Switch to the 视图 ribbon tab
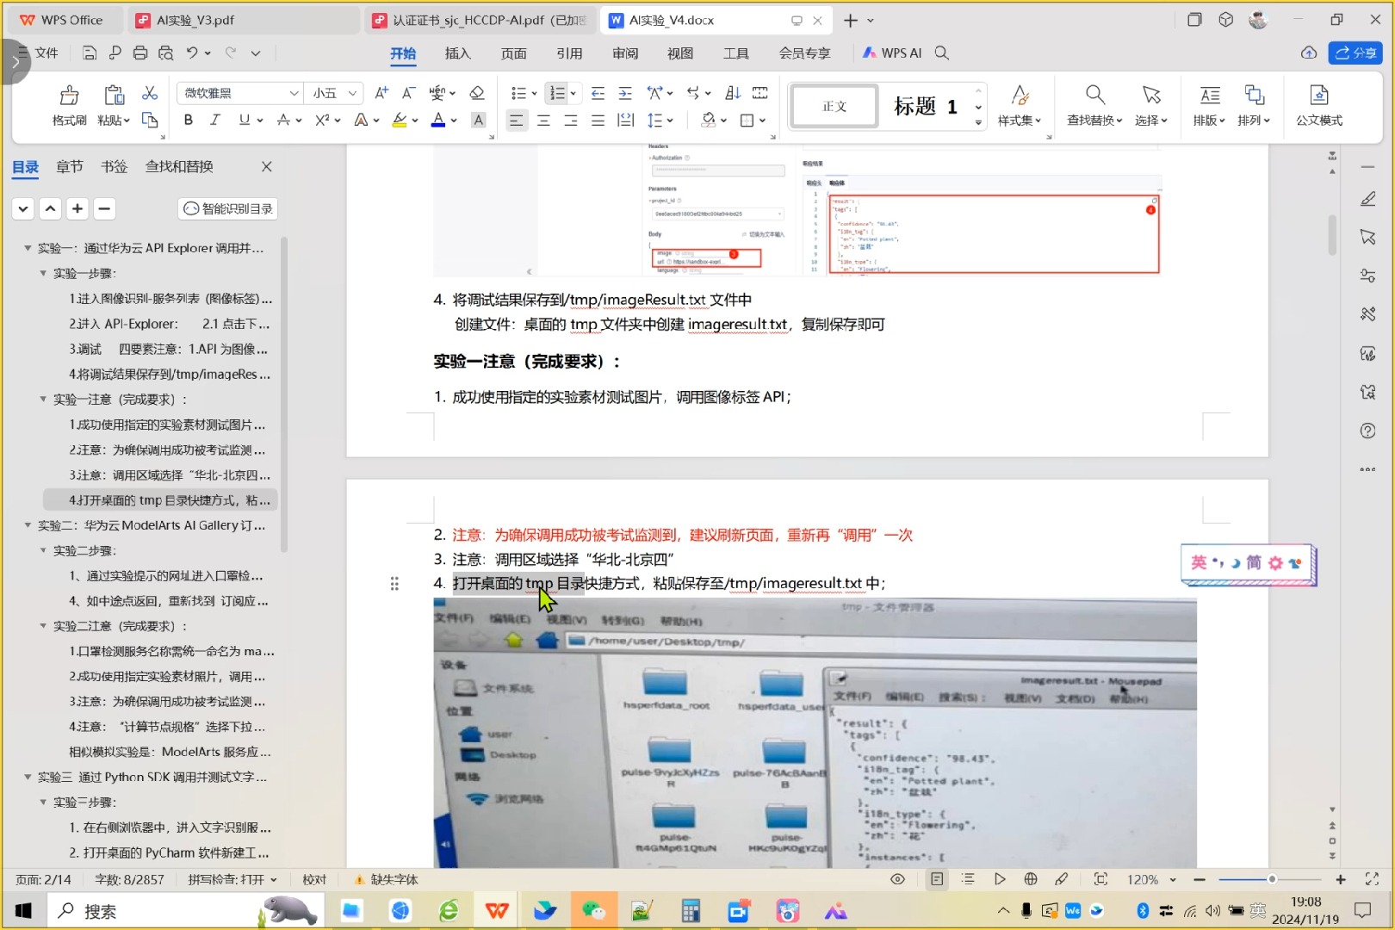Screen dimensions: 1395x930 (x=680, y=53)
